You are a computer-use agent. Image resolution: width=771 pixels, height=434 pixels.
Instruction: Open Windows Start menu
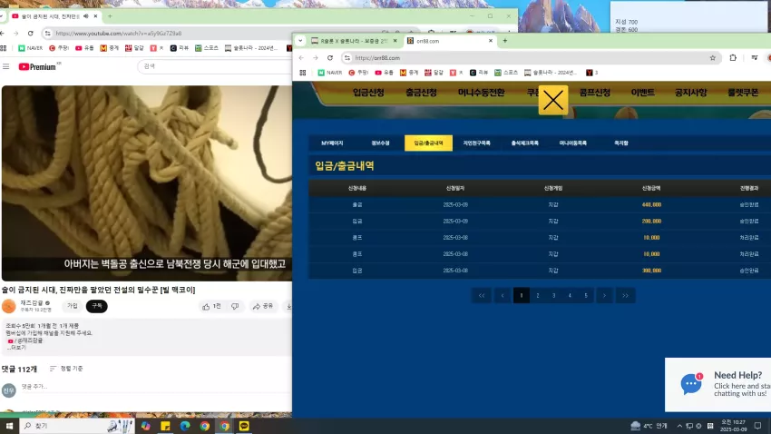coord(9,426)
